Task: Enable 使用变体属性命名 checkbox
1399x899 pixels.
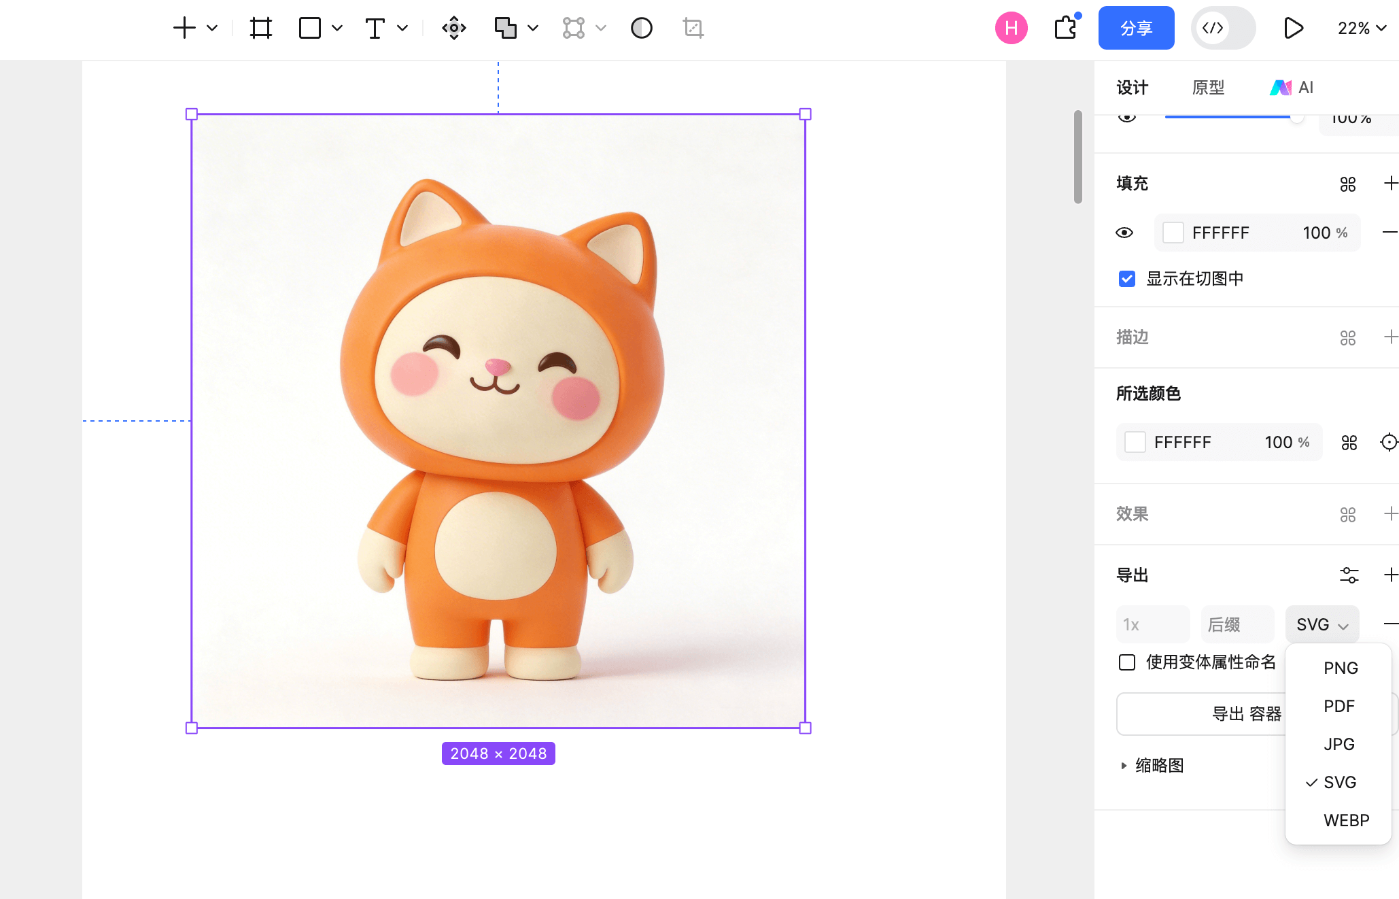Action: click(1127, 662)
